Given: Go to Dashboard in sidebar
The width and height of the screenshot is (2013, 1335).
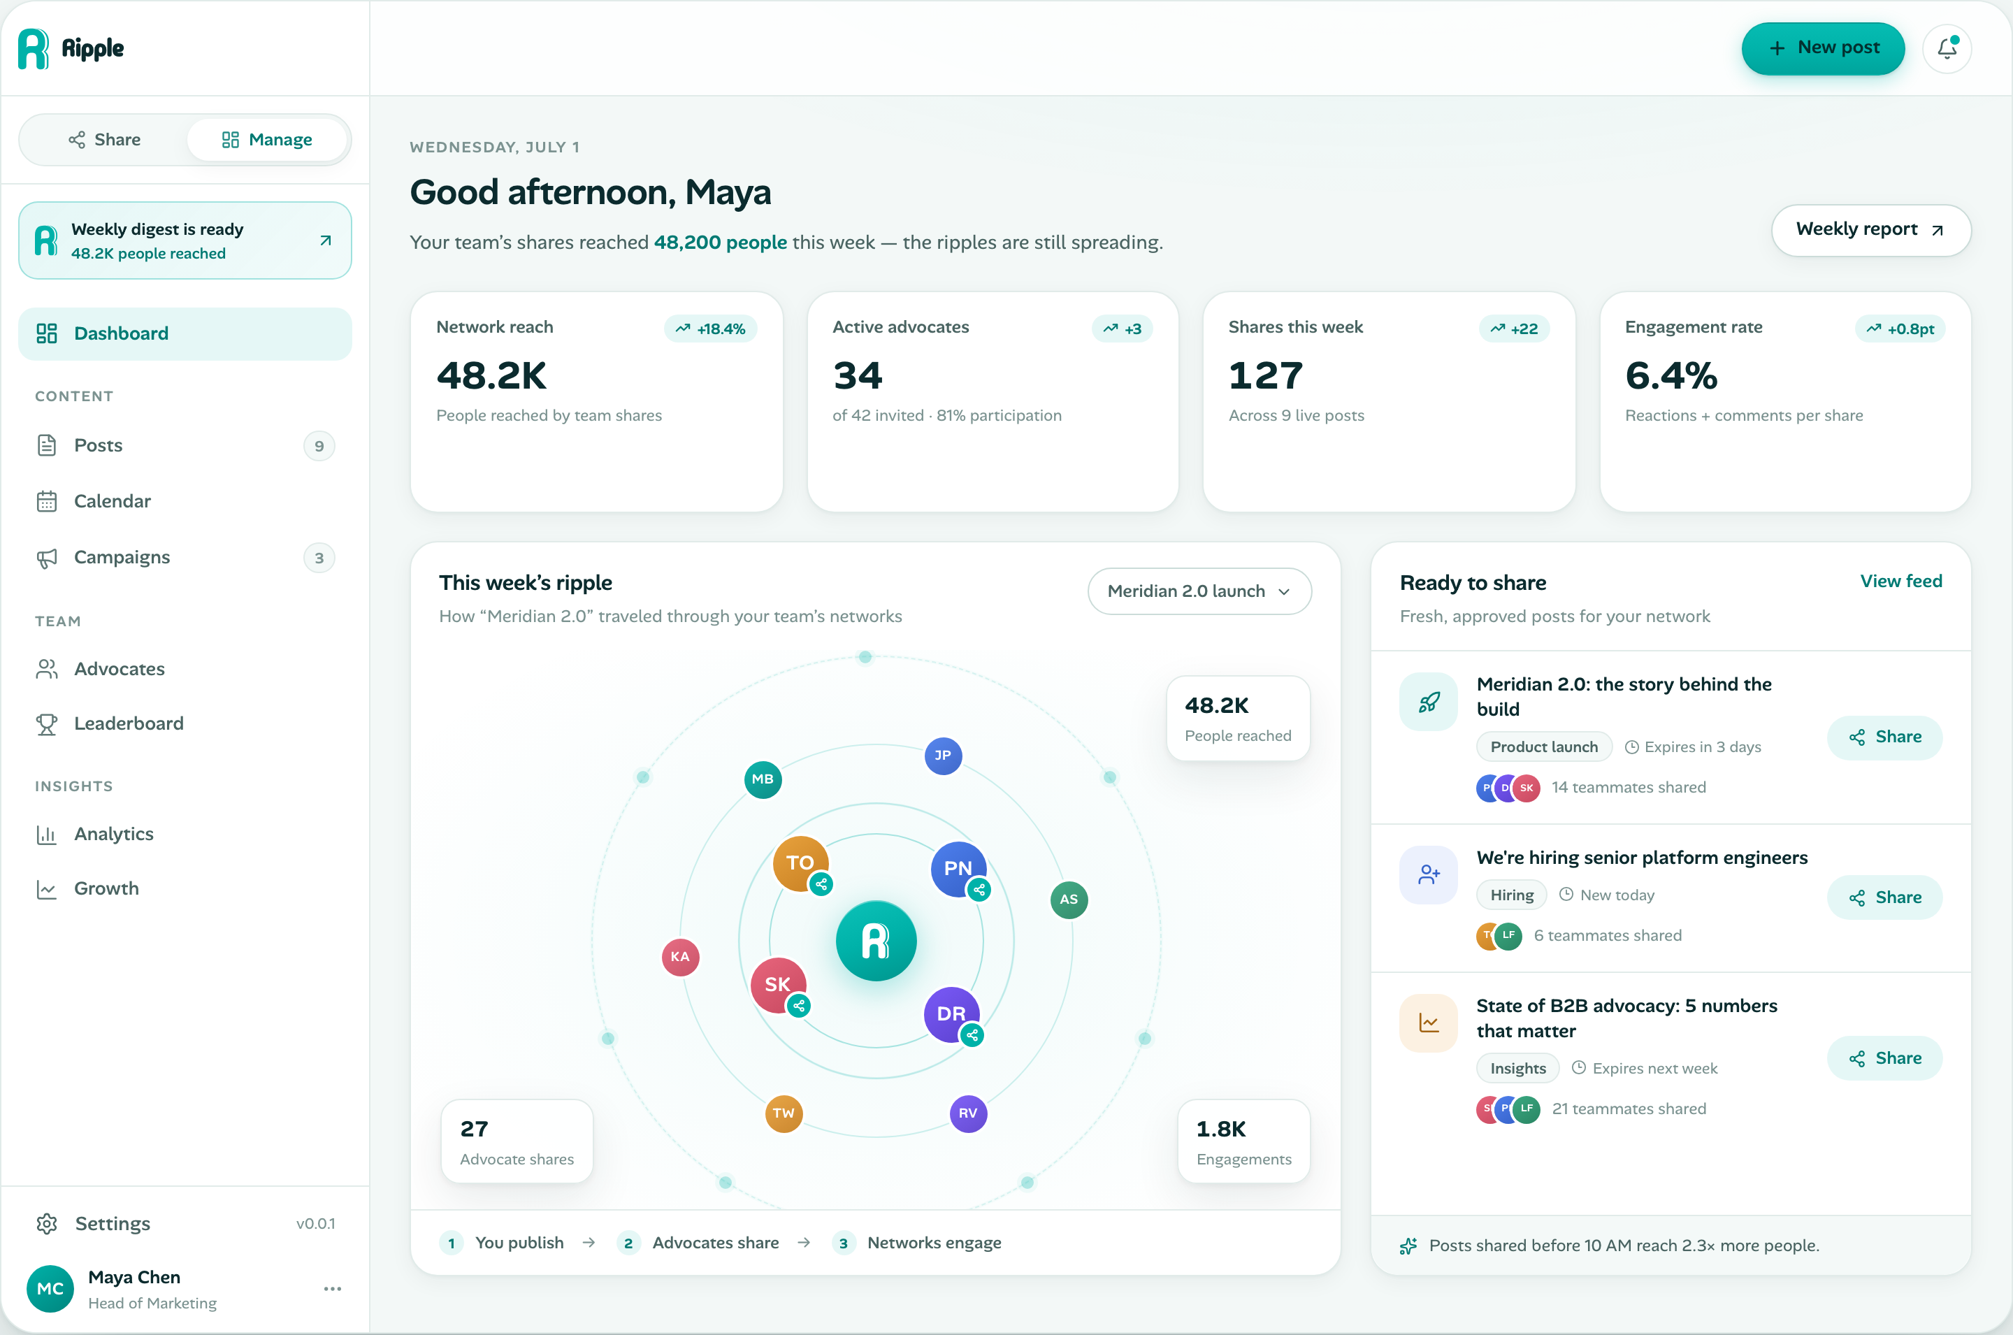Looking at the screenshot, I should coord(185,334).
